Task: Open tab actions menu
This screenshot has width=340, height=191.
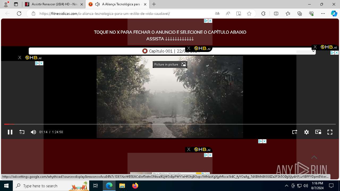Action: coord(16,4)
